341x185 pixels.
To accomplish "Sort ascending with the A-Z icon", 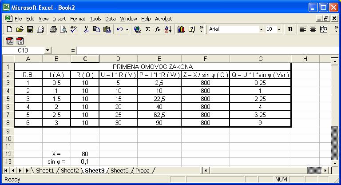I will 168,29.
